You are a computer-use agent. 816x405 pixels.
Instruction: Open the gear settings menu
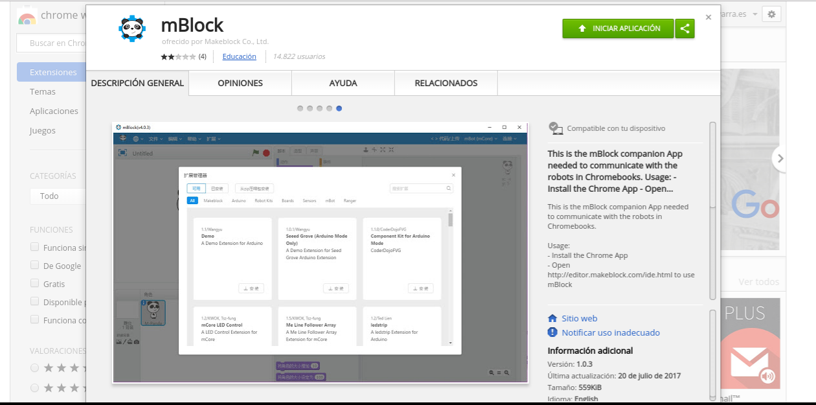click(x=771, y=14)
